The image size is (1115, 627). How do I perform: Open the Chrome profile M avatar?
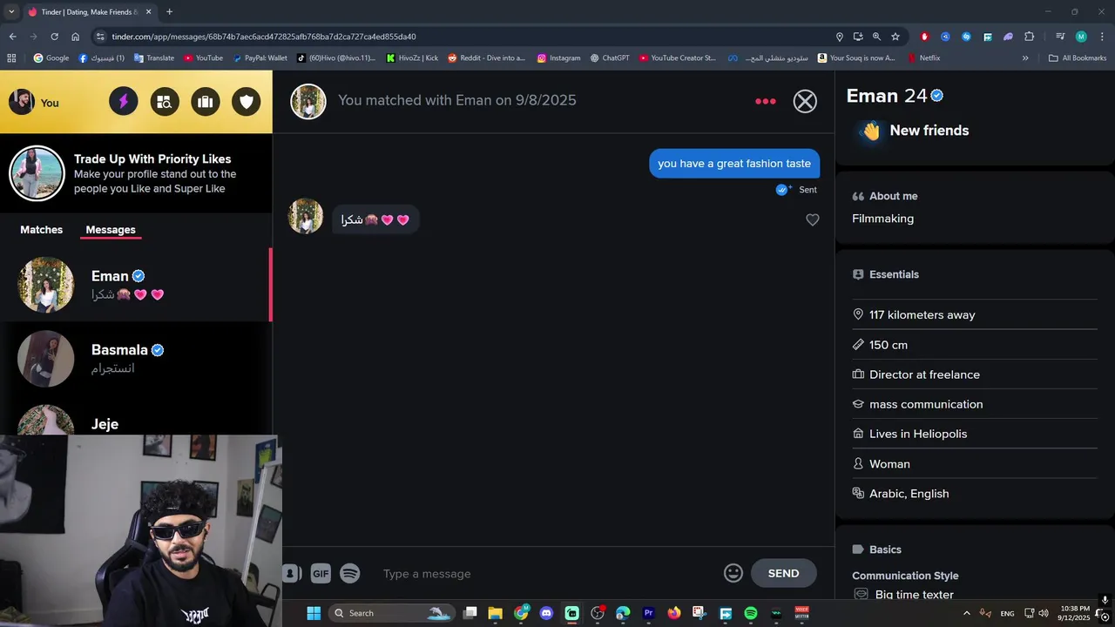pyautogui.click(x=1081, y=37)
